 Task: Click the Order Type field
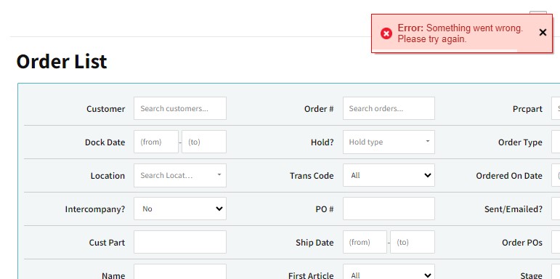click(556, 142)
